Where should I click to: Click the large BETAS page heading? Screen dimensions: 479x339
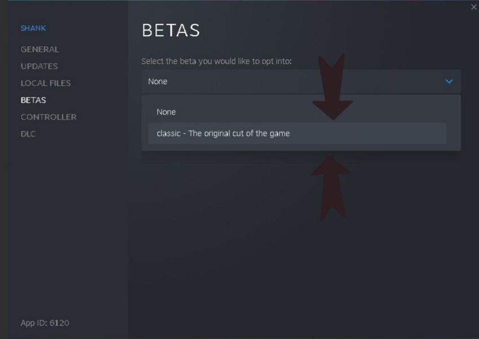(x=171, y=30)
